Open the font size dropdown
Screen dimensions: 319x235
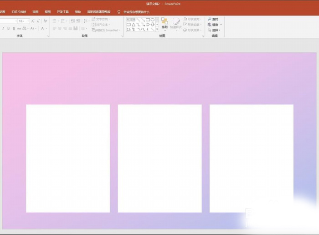point(28,21)
